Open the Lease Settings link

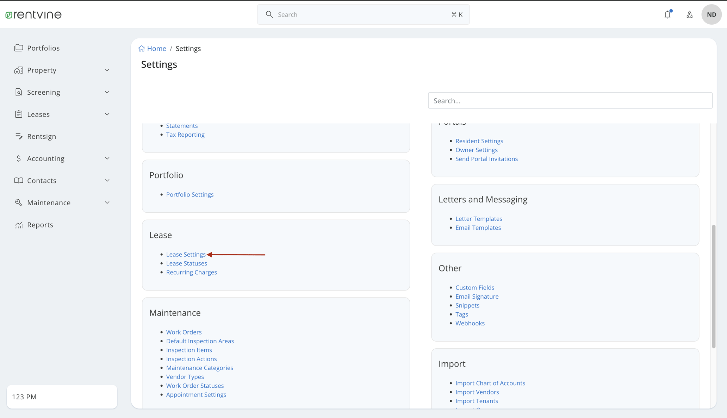186,254
